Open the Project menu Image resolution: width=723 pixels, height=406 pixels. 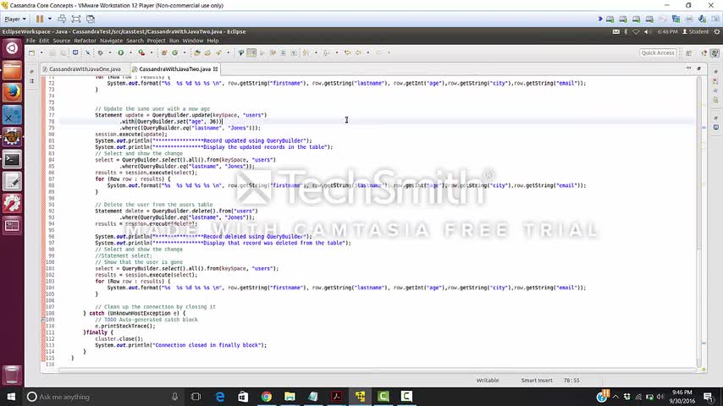click(156, 41)
